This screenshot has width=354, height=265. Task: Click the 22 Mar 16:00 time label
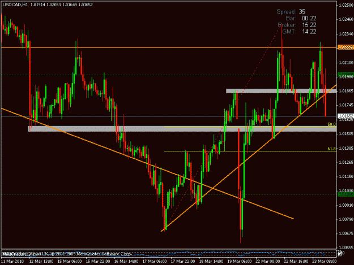[296, 262]
